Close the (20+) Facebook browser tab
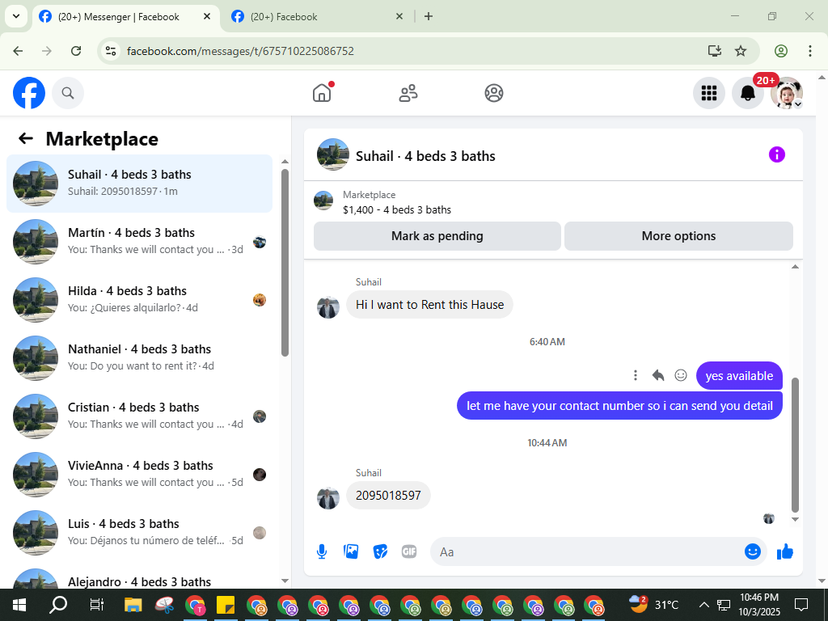This screenshot has width=828, height=621. [399, 16]
